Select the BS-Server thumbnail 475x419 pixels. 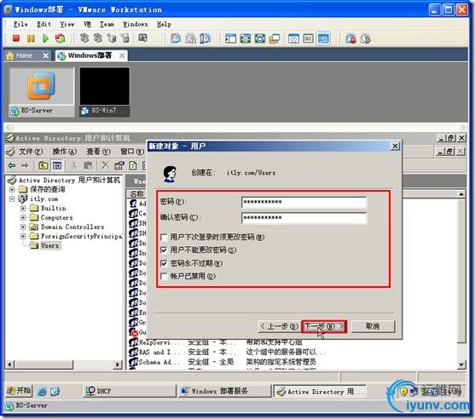tap(42, 92)
